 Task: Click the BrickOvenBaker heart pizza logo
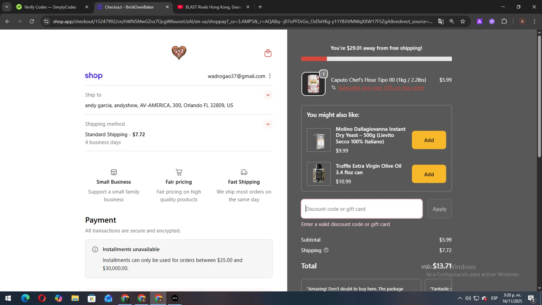[x=179, y=53]
